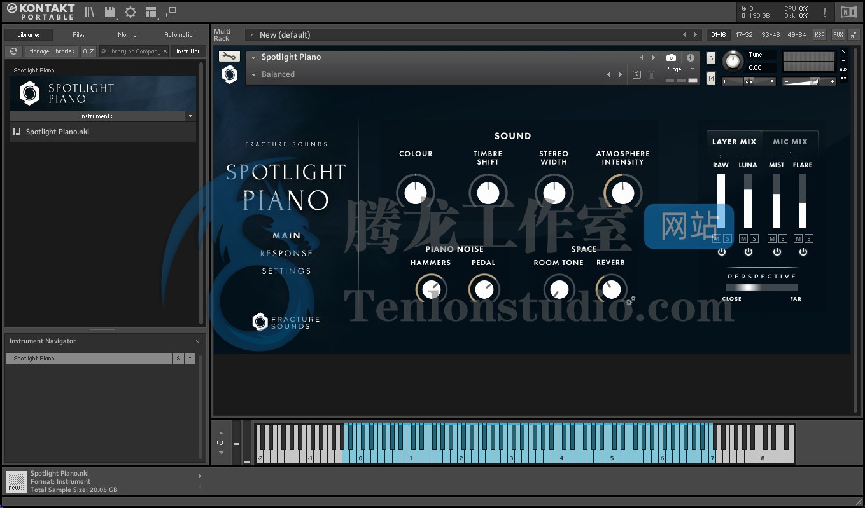Image resolution: width=865 pixels, height=508 pixels.
Task: Click the instrument volume slider
Action: pyautogui.click(x=810, y=81)
